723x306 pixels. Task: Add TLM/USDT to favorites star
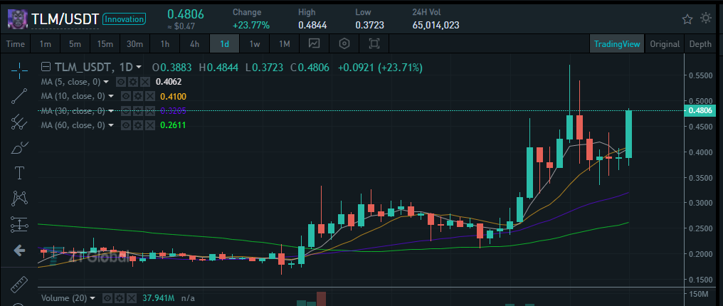[687, 19]
